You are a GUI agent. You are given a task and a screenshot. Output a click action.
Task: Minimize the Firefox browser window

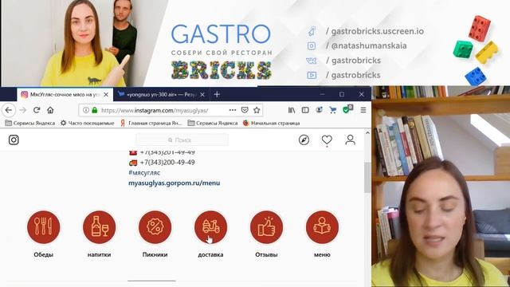[x=322, y=94]
